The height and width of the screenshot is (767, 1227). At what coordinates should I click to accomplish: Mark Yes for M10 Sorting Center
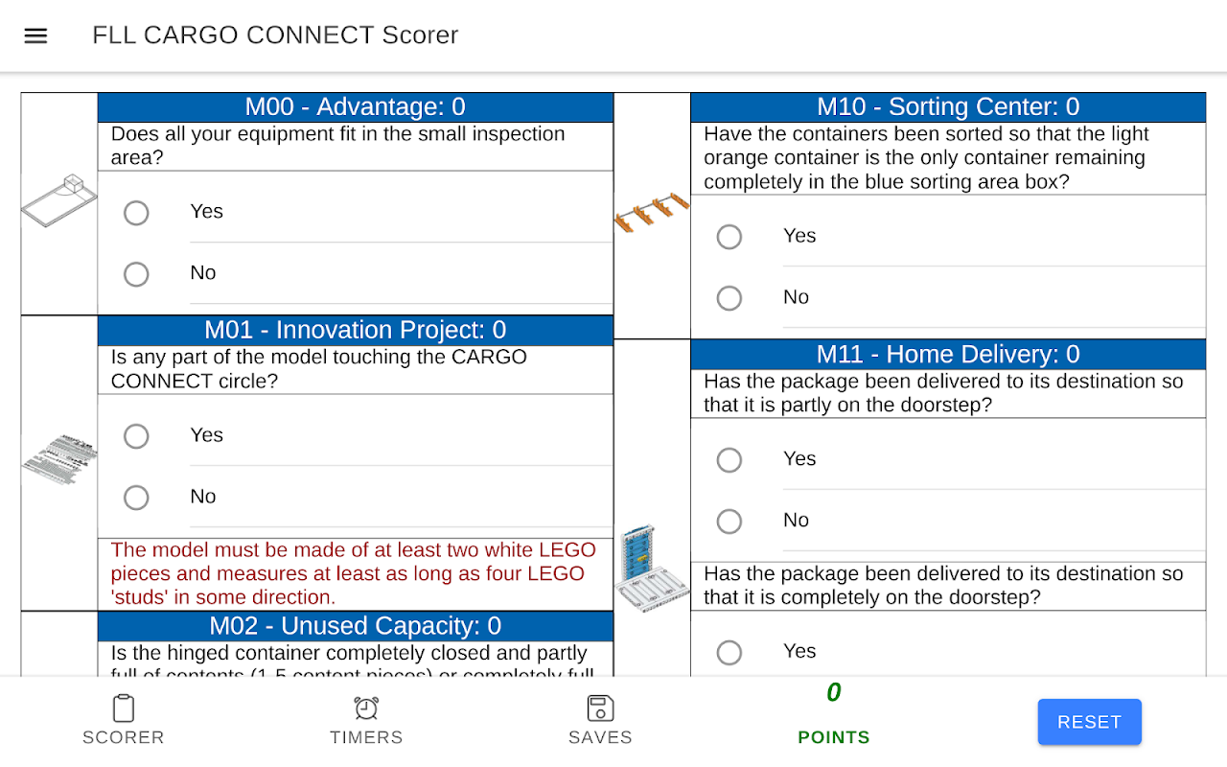click(729, 237)
